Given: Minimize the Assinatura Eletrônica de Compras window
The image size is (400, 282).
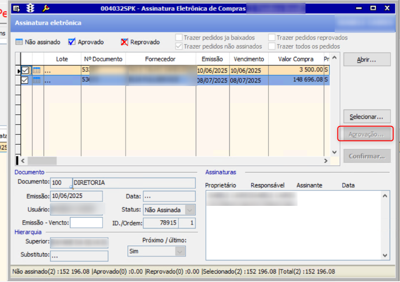Looking at the screenshot, I should pyautogui.click(x=359, y=8).
